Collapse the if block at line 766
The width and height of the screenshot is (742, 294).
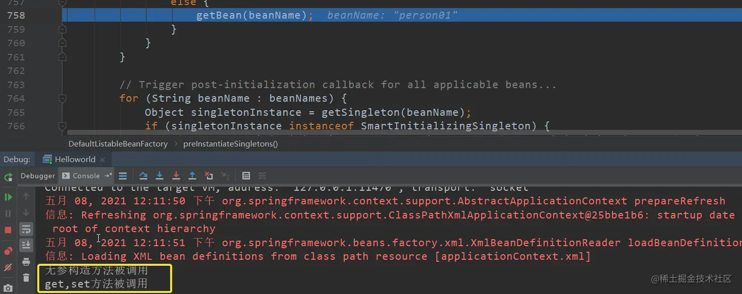pyautogui.click(x=62, y=126)
